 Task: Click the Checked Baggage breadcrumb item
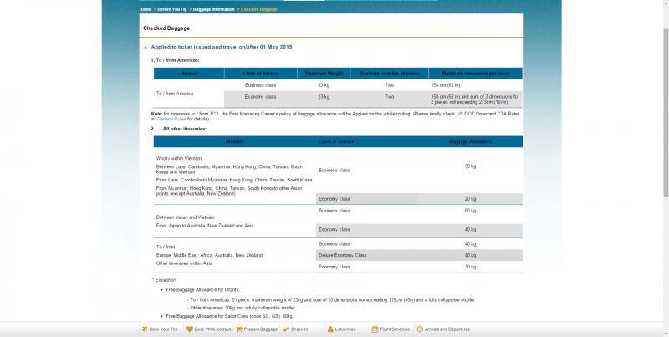[x=260, y=8]
